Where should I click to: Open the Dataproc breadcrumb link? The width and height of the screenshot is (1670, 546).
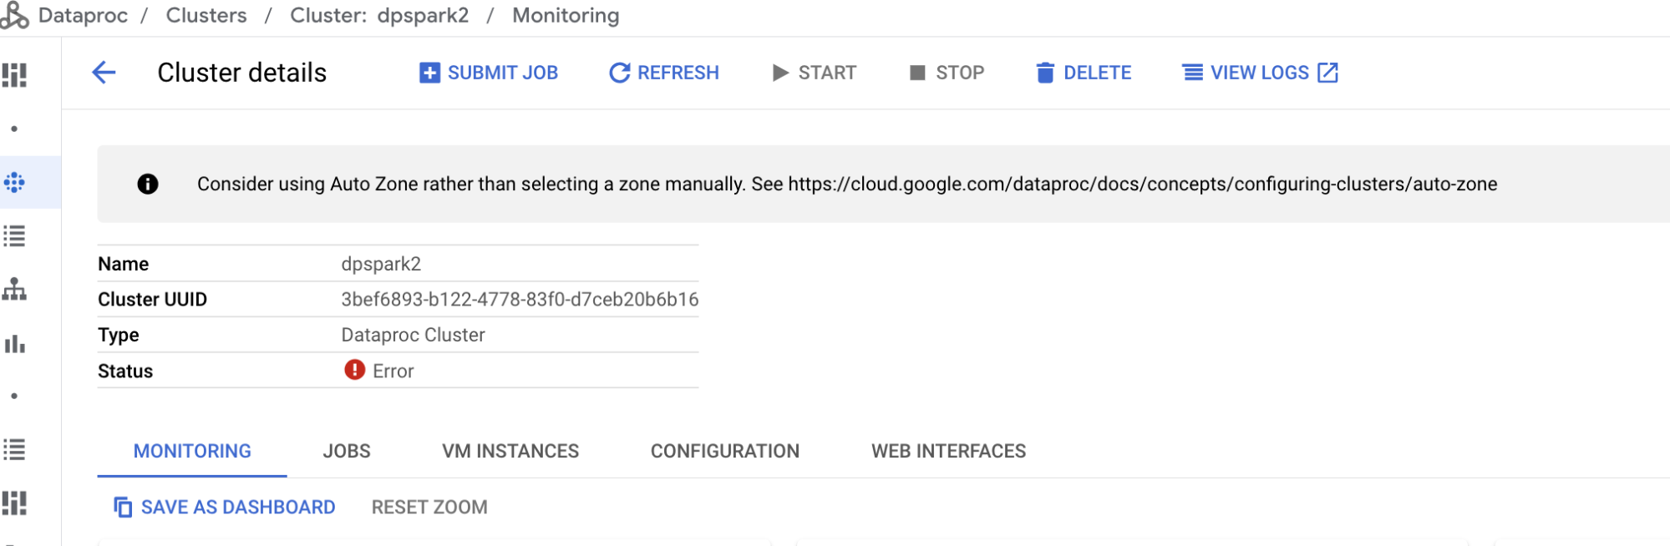[83, 15]
